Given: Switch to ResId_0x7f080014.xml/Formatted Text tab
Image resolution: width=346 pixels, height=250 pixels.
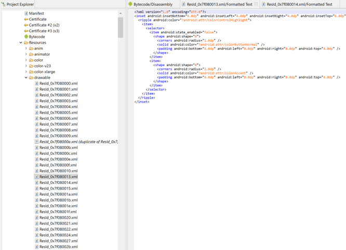Looking at the screenshot, I should pyautogui.click(x=299, y=4).
